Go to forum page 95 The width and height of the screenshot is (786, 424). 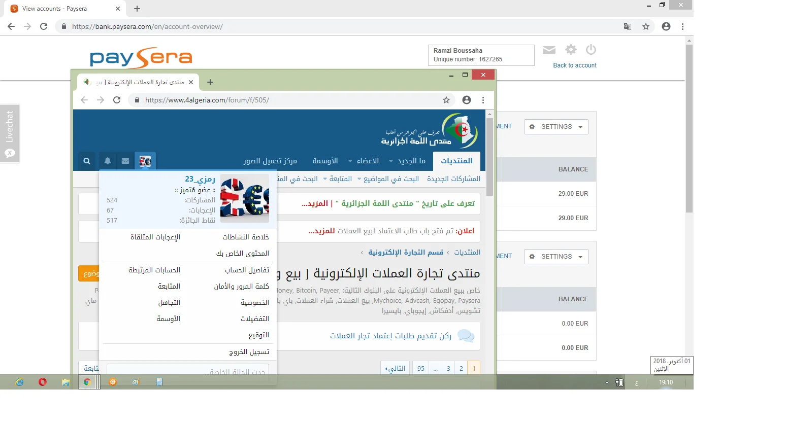point(421,368)
